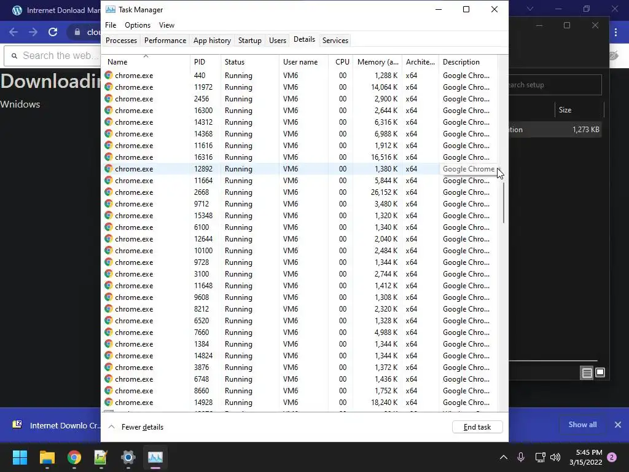The height and width of the screenshot is (472, 629).
Task: Select chrome.exe row with PID 11972
Action: [x=300, y=87]
